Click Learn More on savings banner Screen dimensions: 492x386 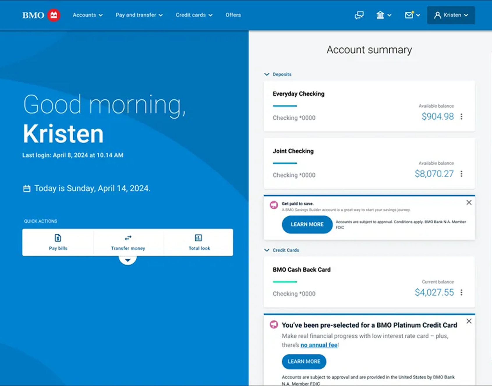click(x=307, y=224)
